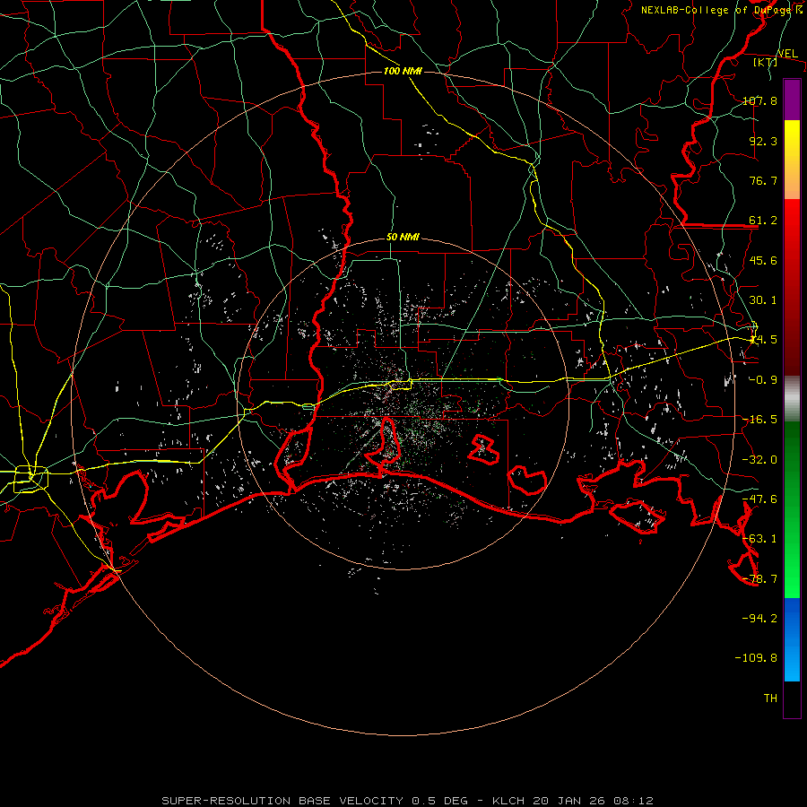This screenshot has width=807, height=807.
Task: Click the 61.2 velocity legend value
Action: click(763, 221)
